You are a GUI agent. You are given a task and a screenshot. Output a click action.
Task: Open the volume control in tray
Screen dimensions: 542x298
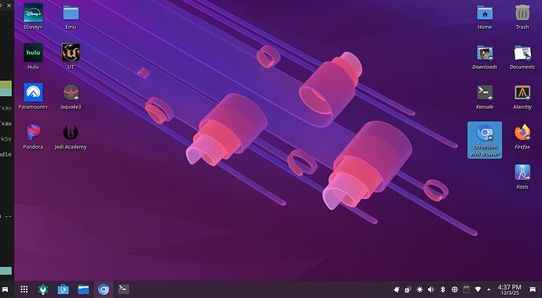point(431,289)
